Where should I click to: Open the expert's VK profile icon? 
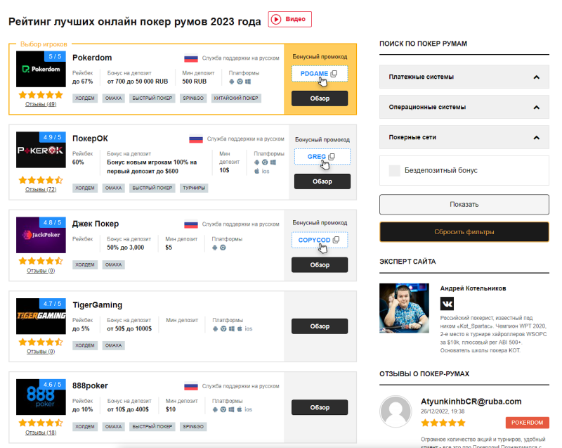click(447, 303)
